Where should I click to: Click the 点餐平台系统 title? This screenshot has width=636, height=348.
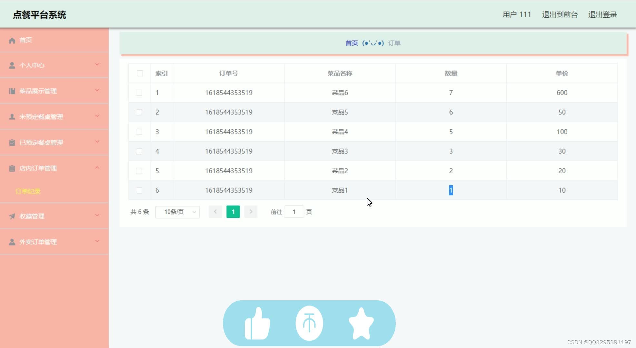(x=40, y=15)
